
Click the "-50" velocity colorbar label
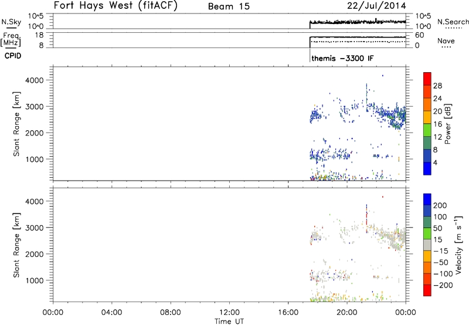441,262
